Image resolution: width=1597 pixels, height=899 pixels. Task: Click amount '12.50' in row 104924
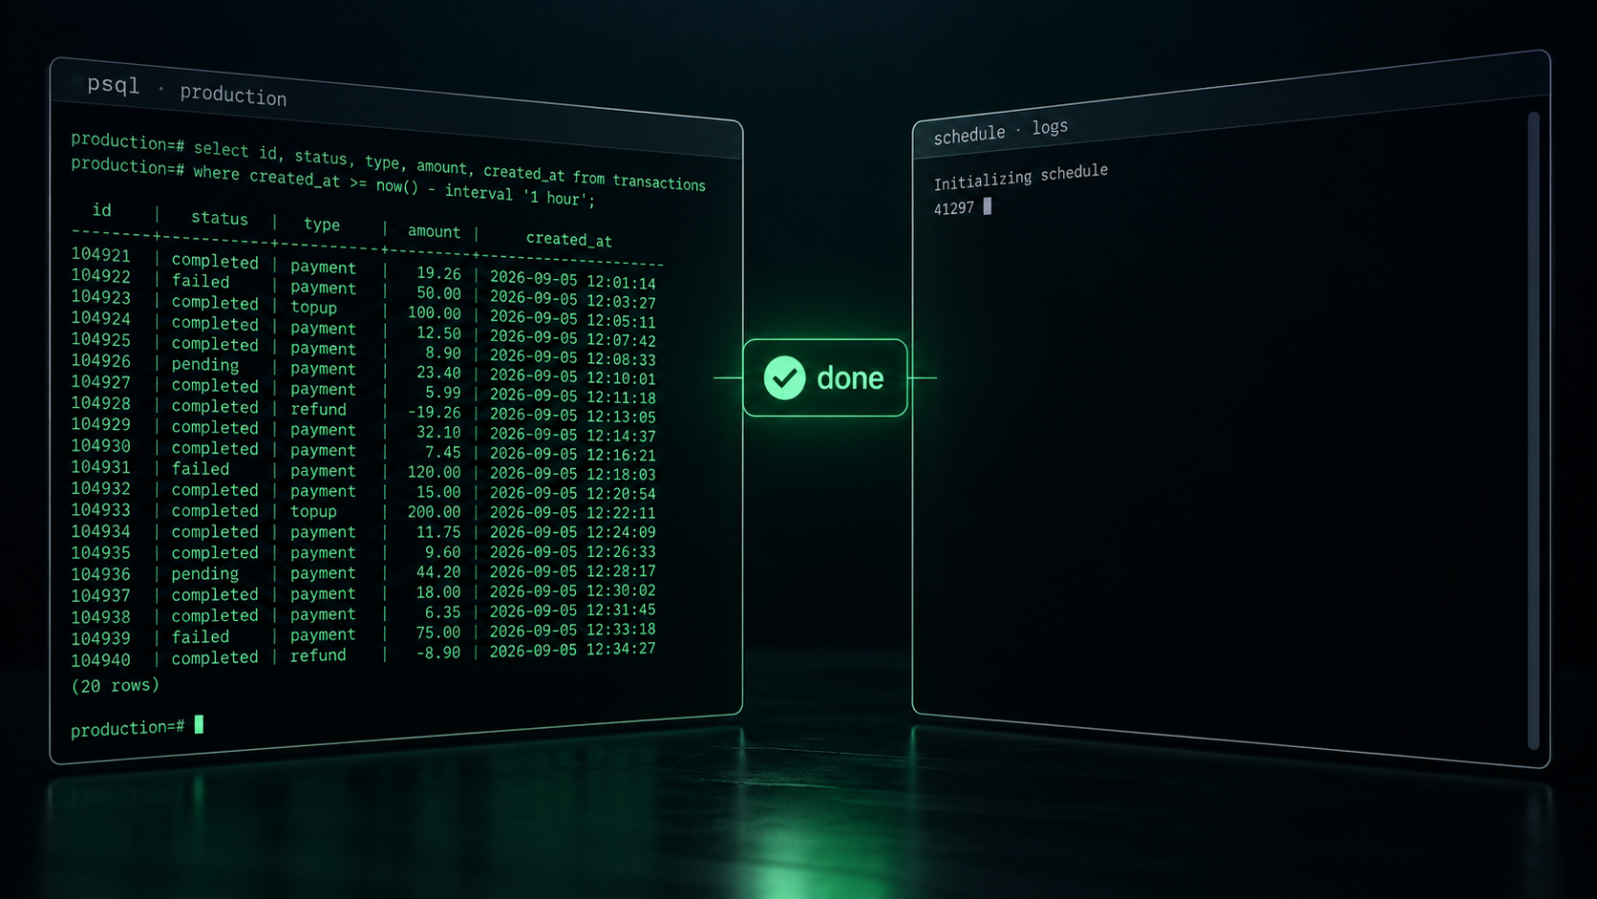click(x=438, y=333)
